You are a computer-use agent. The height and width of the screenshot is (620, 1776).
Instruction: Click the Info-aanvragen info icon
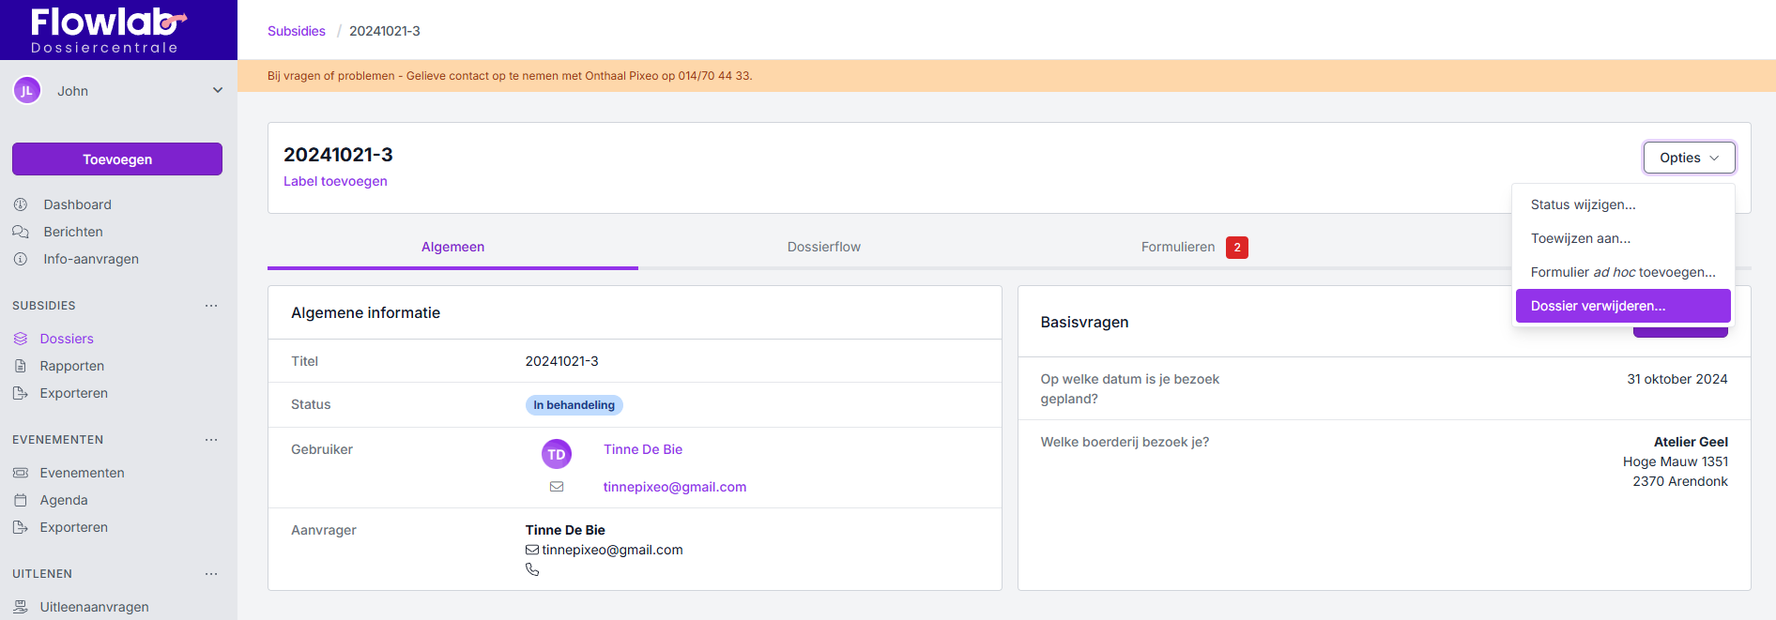(x=21, y=259)
